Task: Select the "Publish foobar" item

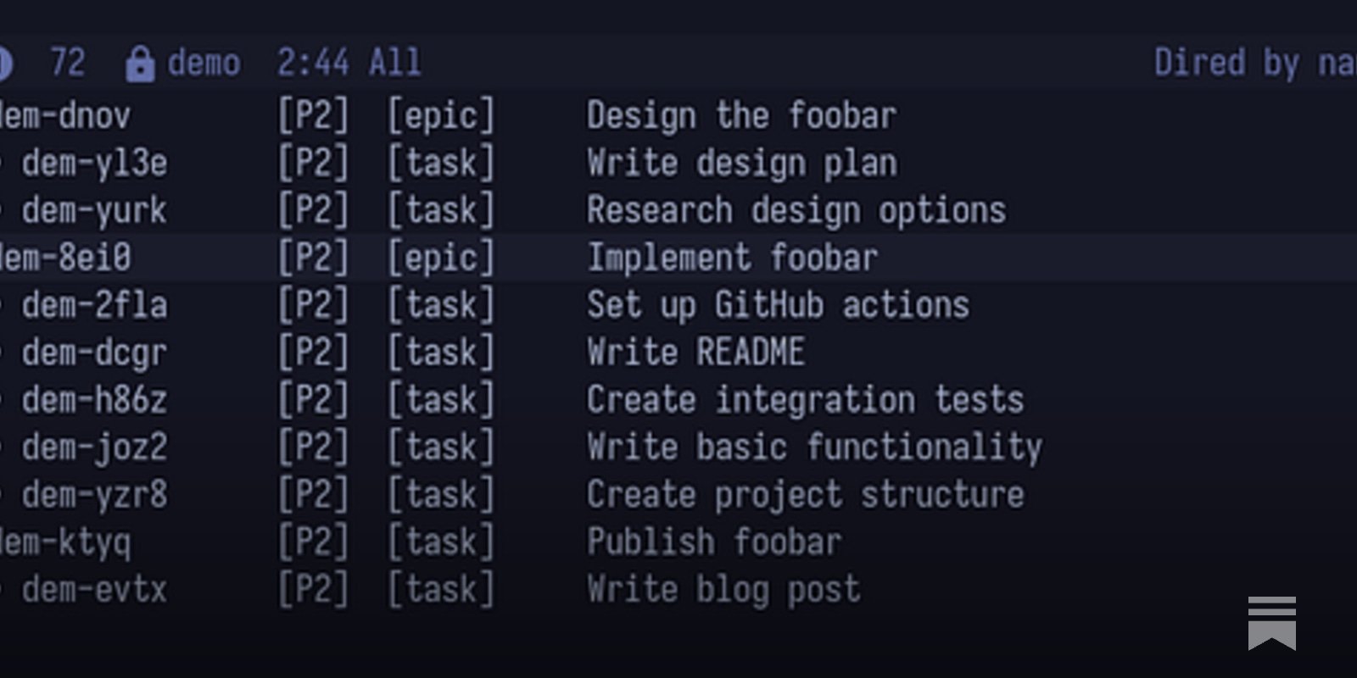Action: (x=713, y=543)
